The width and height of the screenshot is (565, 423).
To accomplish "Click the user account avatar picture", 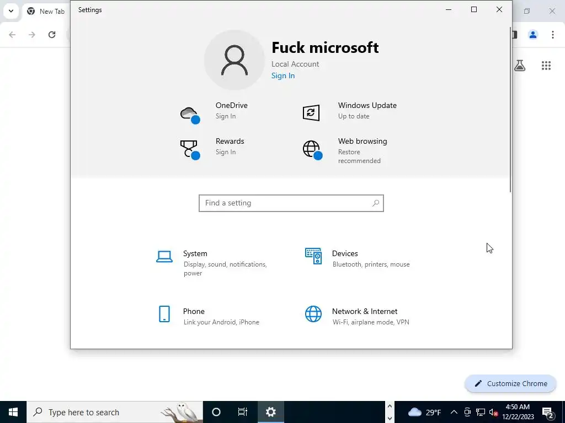I will pos(234,60).
